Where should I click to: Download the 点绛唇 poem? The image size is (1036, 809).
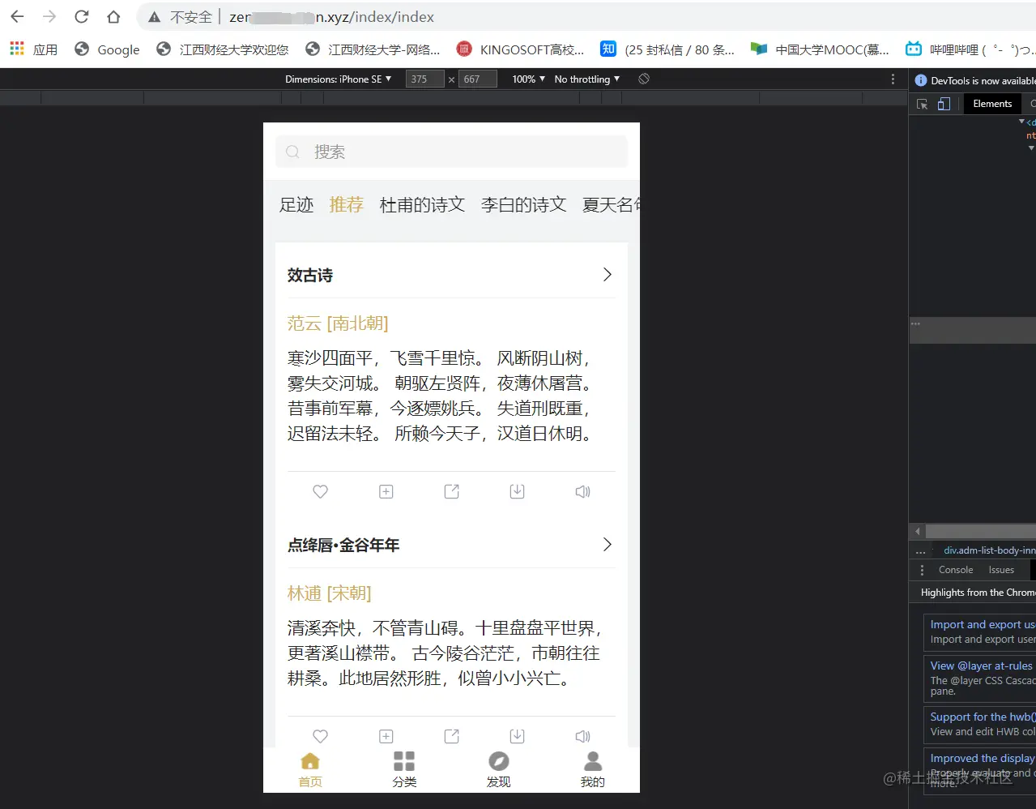(517, 736)
